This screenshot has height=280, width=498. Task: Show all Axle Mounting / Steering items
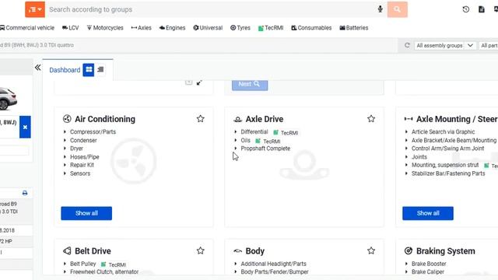(x=428, y=213)
